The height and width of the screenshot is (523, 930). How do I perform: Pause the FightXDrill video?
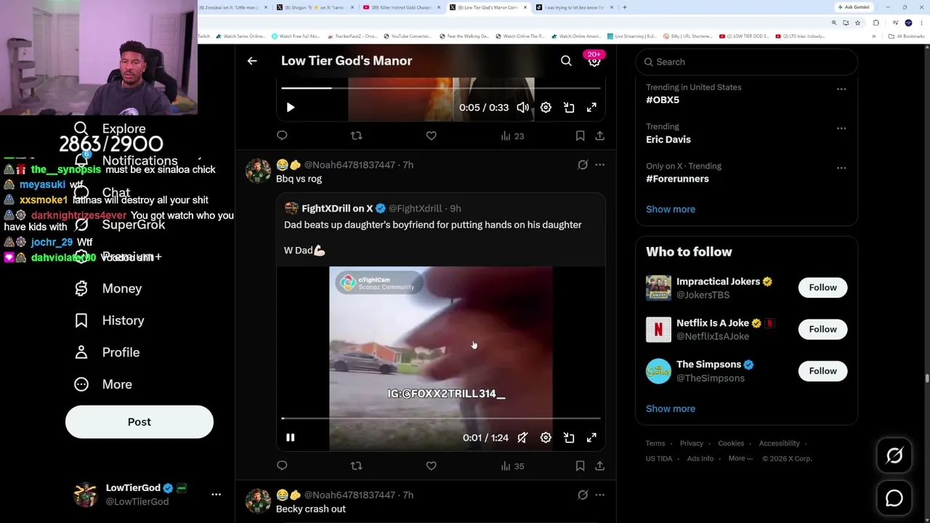pos(290,437)
